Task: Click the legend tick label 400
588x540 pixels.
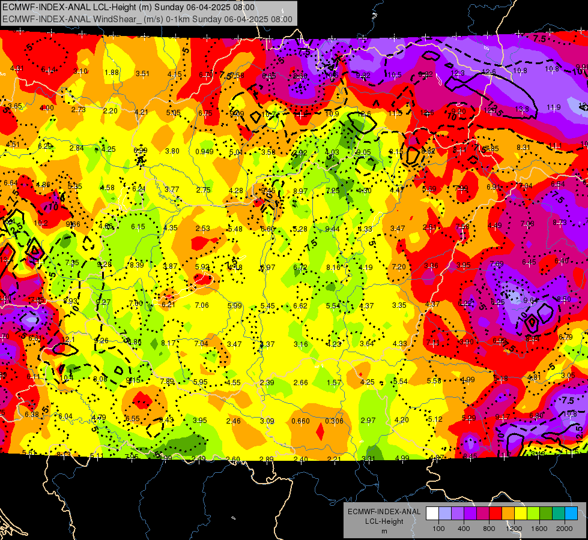Action: coord(464,529)
